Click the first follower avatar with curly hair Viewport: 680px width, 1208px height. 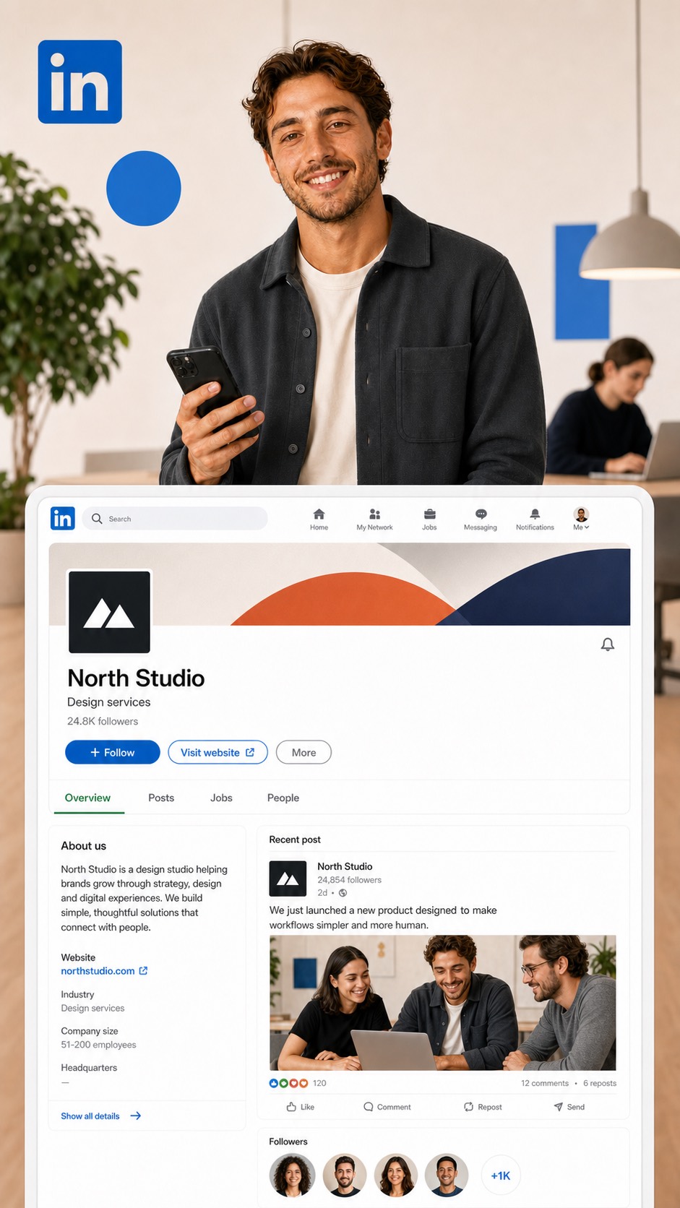[x=292, y=1175]
